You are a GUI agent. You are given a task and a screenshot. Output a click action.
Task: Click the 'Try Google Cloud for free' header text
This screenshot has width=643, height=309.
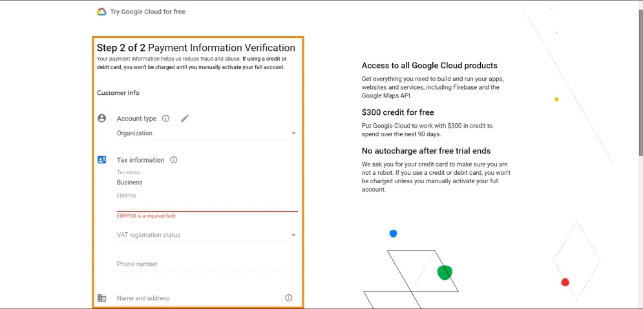tap(147, 12)
